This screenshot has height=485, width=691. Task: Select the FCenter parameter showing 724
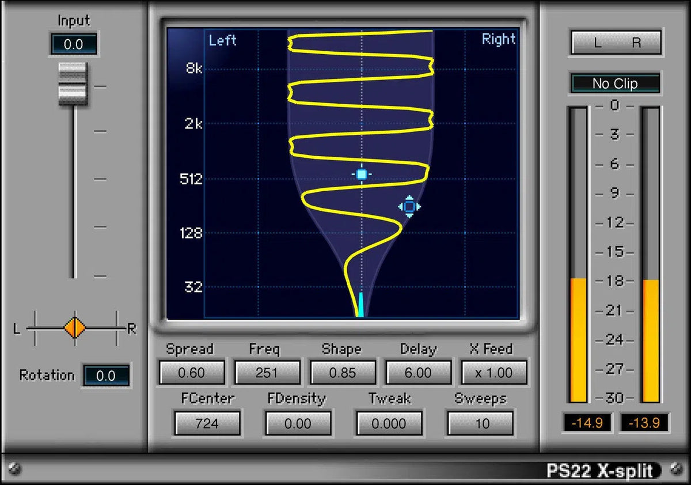[207, 423]
